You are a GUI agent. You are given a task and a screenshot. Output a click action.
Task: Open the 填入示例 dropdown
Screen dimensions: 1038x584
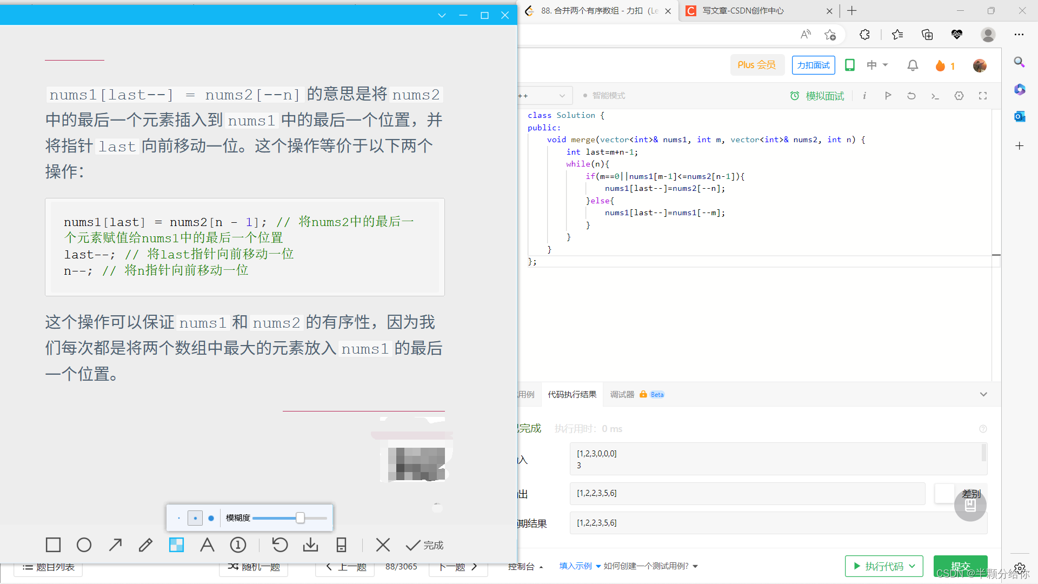click(x=575, y=566)
